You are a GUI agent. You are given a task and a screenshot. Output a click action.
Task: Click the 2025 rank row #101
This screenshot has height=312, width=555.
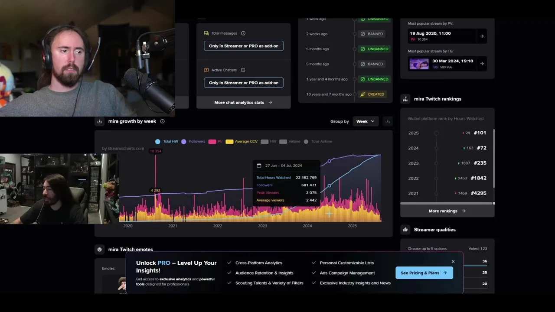[447, 133]
